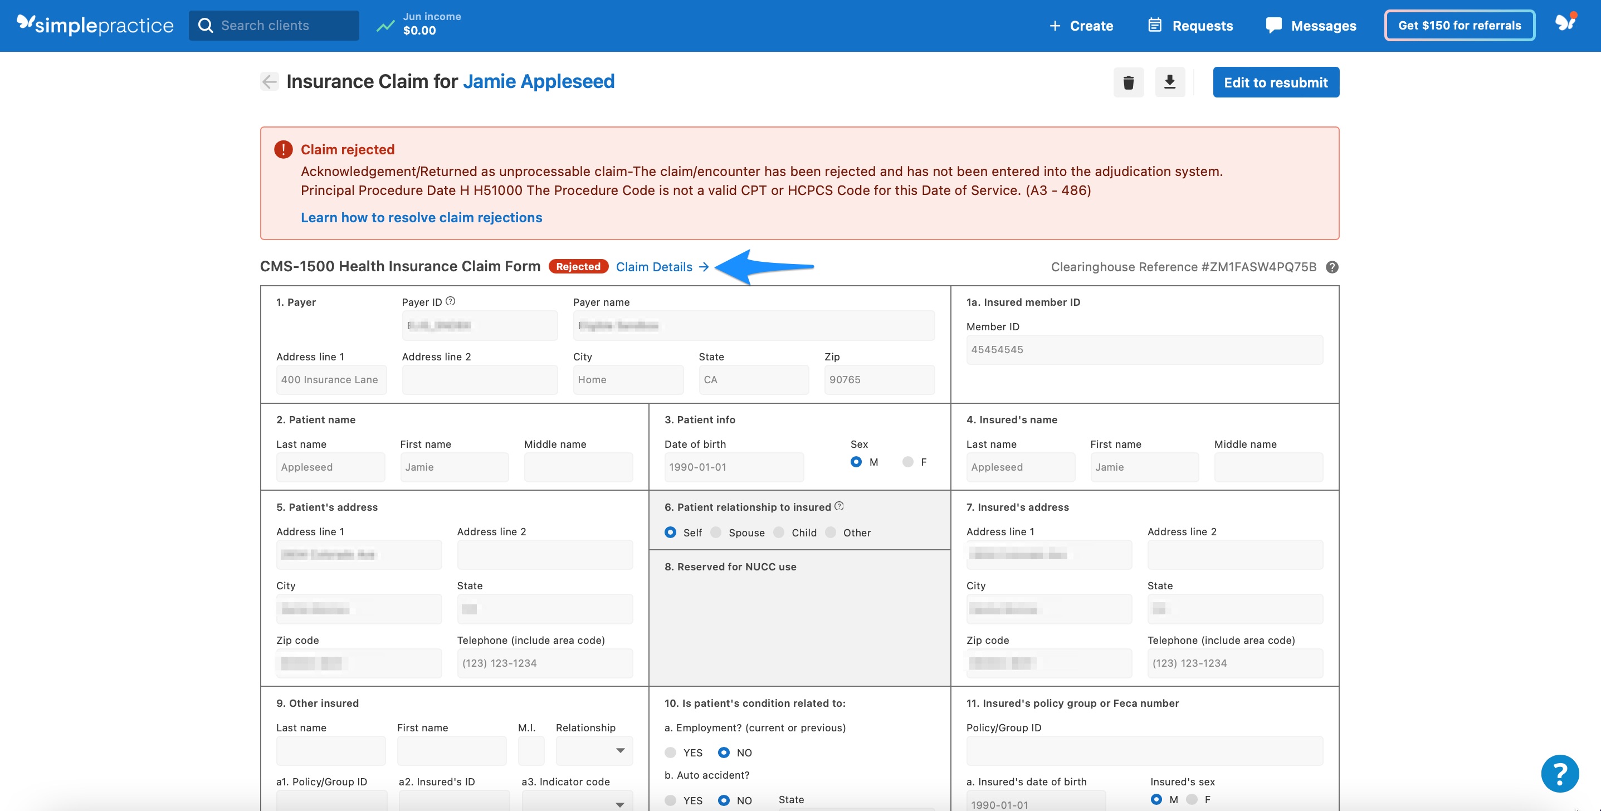This screenshot has width=1601, height=811.
Task: Click Edit to resubmit button
Action: [1275, 82]
